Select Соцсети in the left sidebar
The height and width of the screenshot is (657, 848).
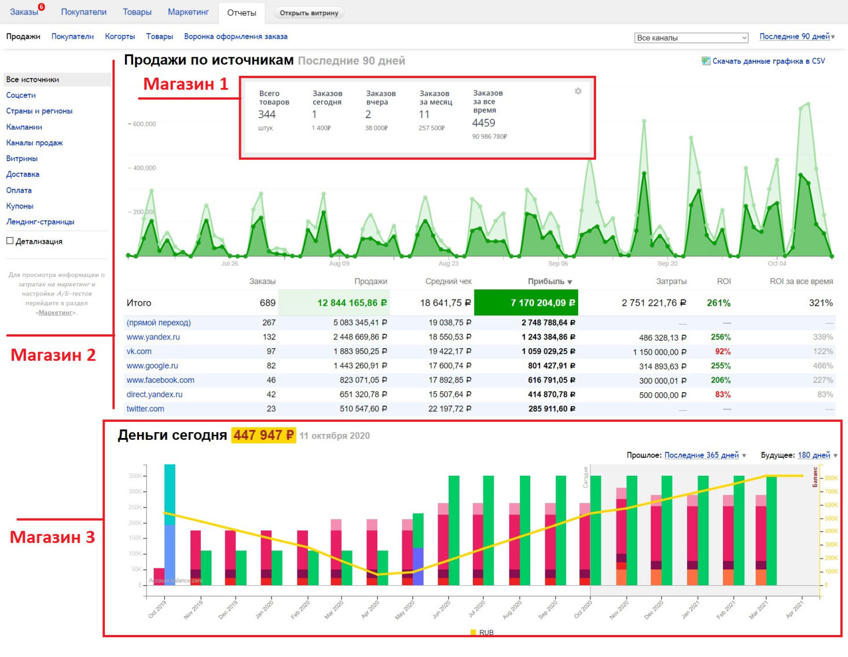point(21,95)
